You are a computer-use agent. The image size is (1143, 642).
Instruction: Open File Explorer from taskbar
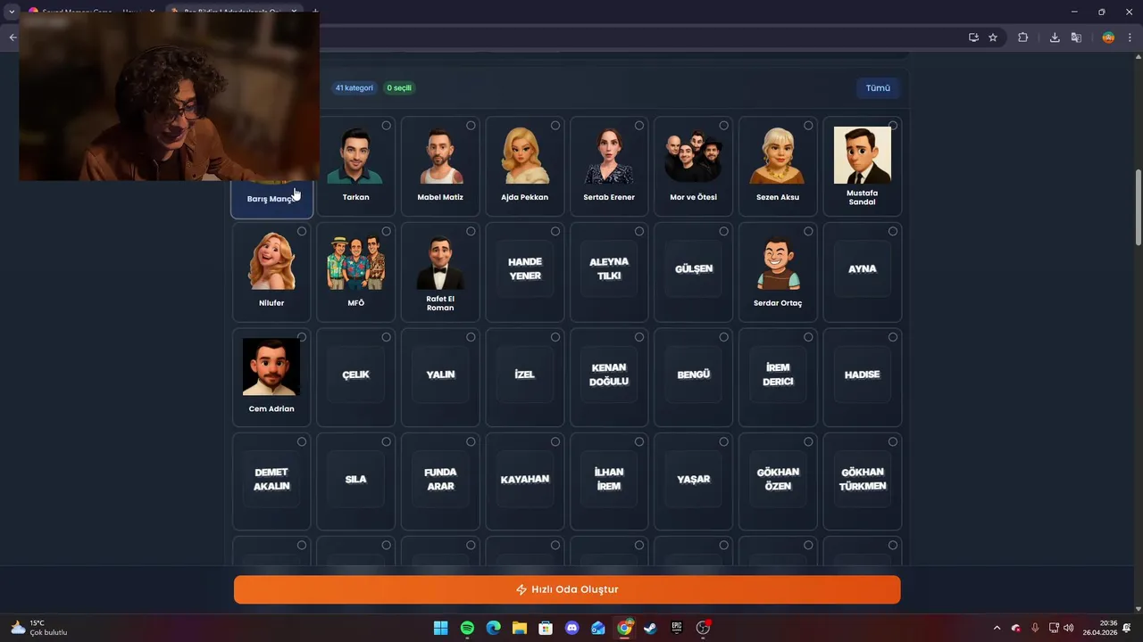tap(520, 628)
